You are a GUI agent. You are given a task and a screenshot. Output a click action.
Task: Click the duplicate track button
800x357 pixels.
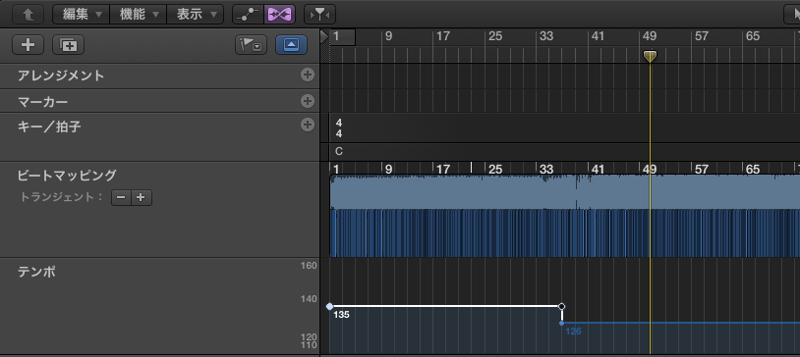coord(69,45)
